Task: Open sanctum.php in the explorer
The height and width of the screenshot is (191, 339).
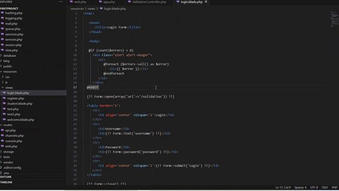Action: 14,34
